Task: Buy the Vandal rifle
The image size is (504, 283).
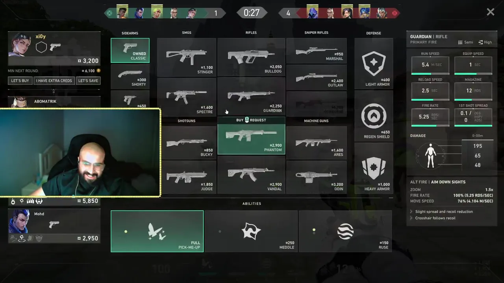Action: click(x=251, y=175)
